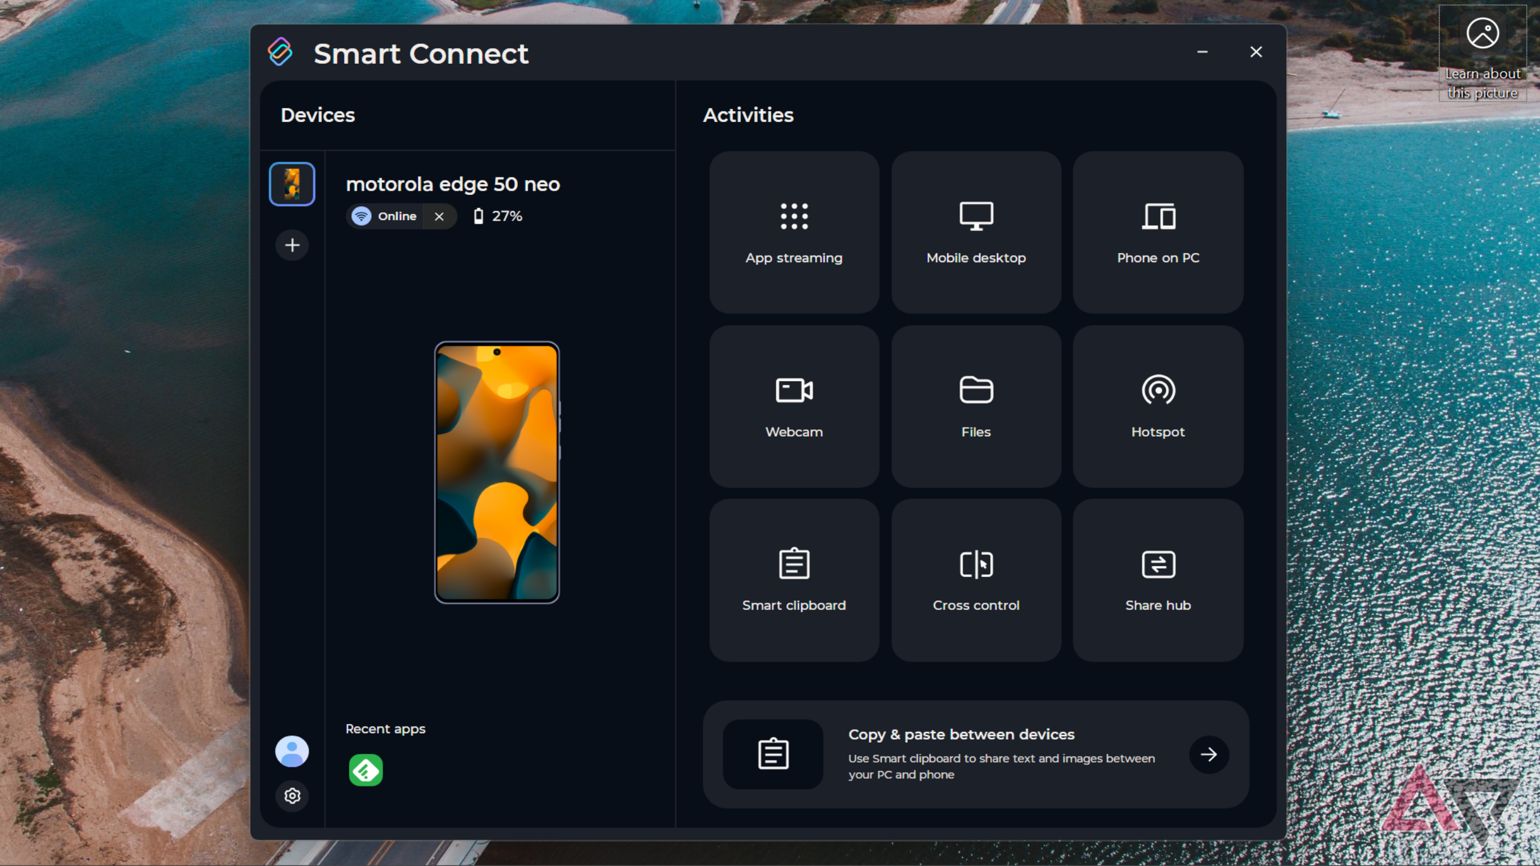
Task: Click the clipboard icon in Copy & paste card
Action: point(773,754)
